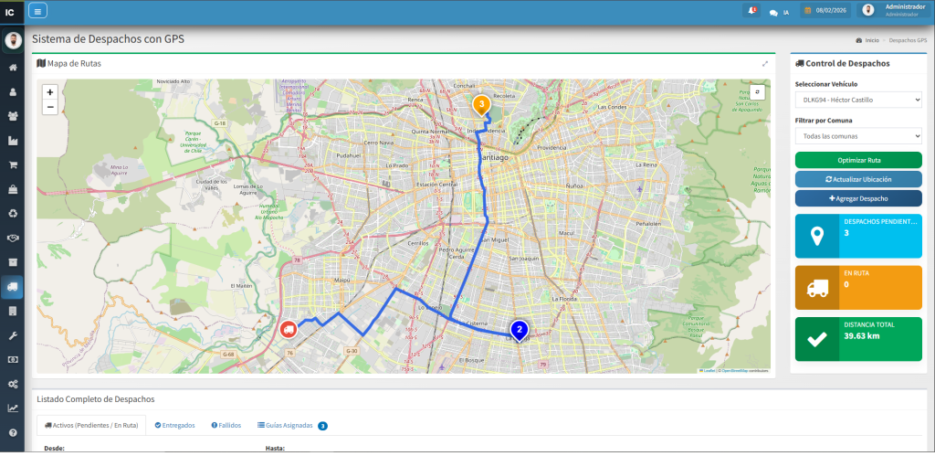This screenshot has width=935, height=456.
Task: Expand the map panel to fullscreen
Action: pos(765,63)
